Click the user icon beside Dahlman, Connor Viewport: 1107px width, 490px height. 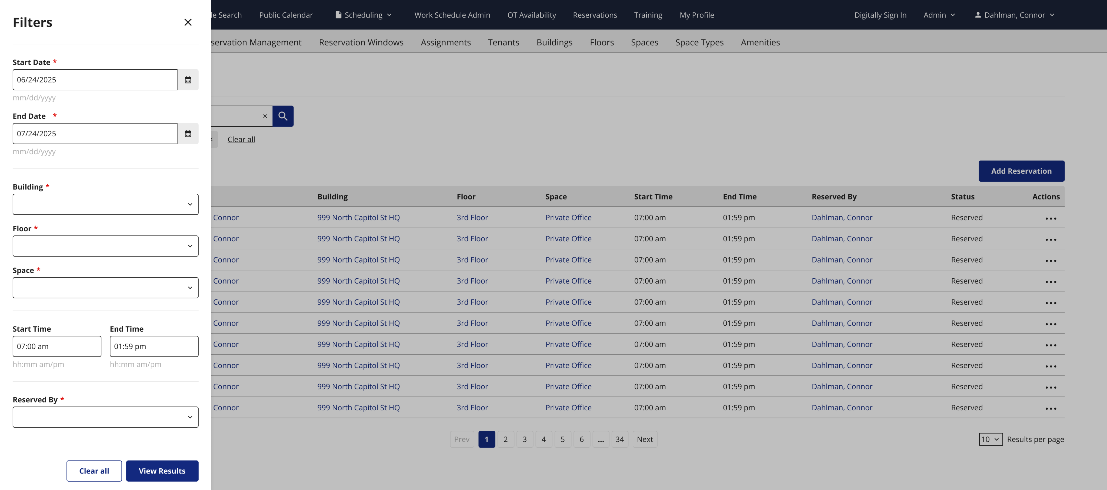pyautogui.click(x=978, y=15)
